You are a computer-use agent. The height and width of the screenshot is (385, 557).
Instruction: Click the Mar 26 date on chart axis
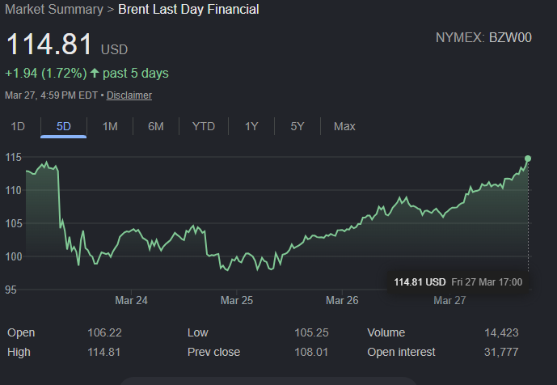(x=342, y=300)
